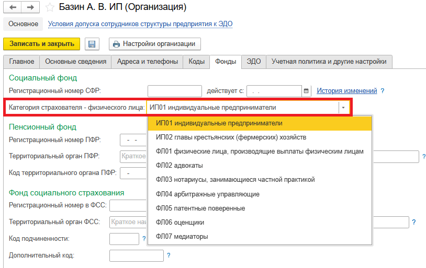Click help icon next to Дополнительный код
Screen dimensions: 426x268
169,255
